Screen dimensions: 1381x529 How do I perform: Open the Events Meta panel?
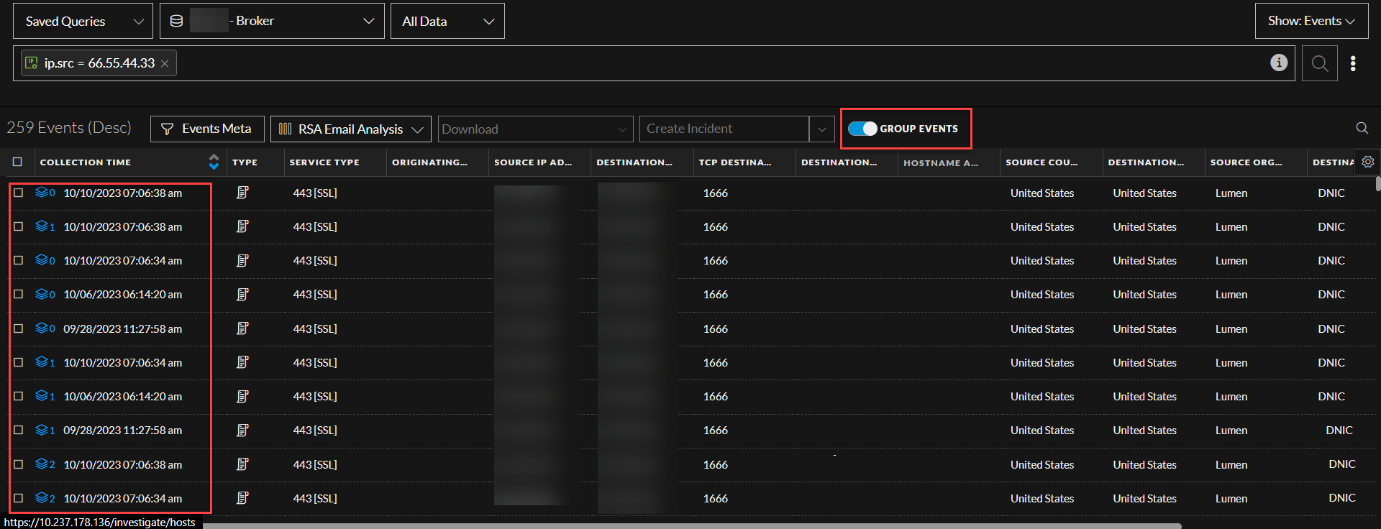tap(207, 129)
